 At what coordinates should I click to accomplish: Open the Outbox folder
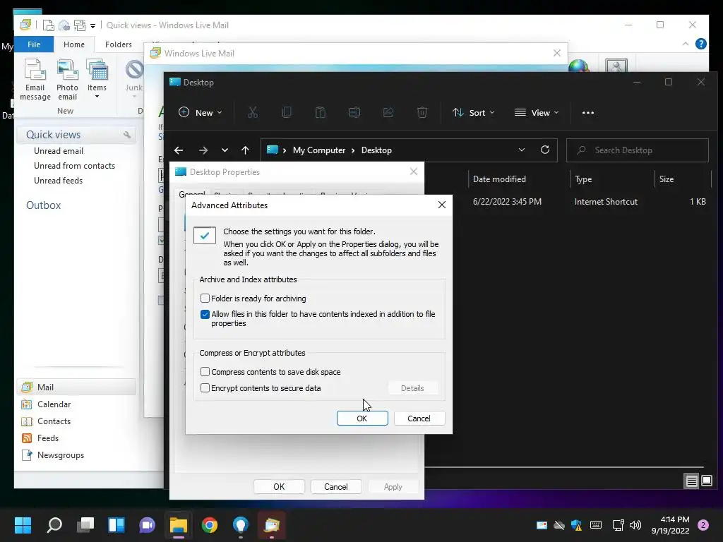point(43,205)
